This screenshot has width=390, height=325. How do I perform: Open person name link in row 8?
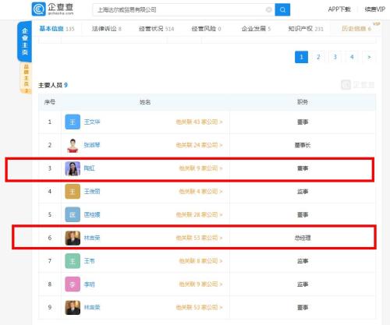pyautogui.click(x=90, y=284)
